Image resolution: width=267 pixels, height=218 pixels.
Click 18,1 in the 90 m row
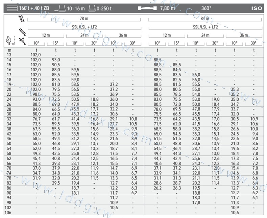tap(75, 193)
